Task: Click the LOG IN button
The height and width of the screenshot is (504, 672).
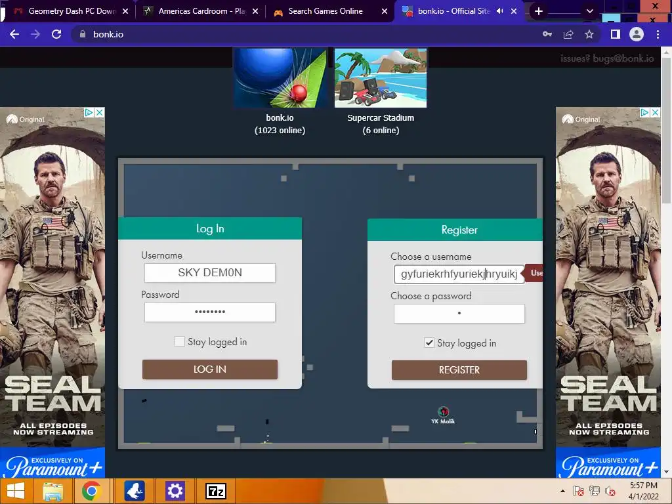Action: (210, 369)
